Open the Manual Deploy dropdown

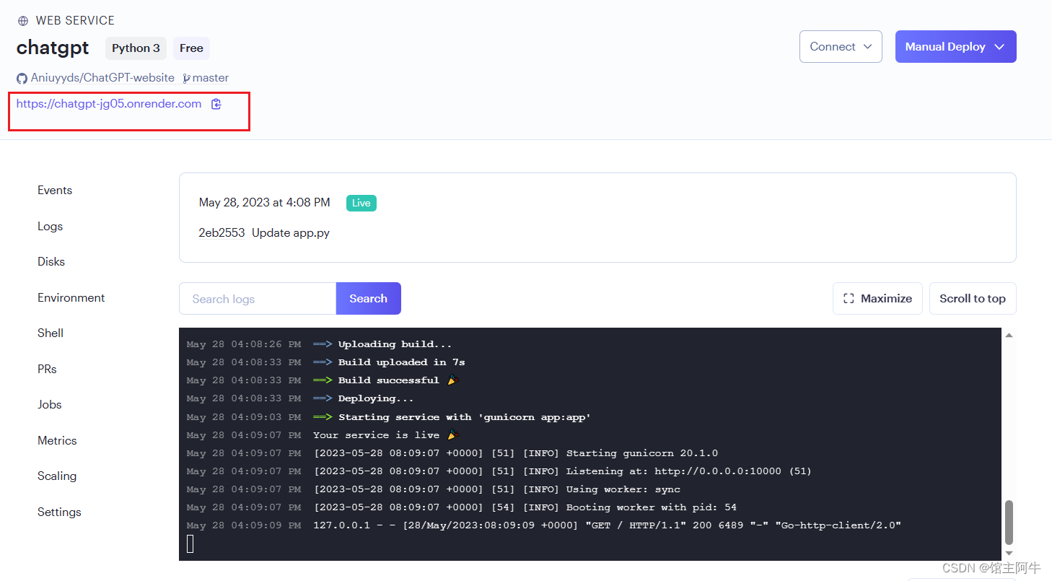(955, 46)
